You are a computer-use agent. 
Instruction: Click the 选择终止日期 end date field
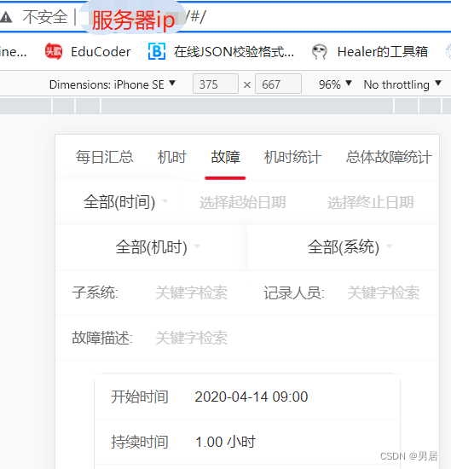tap(371, 202)
